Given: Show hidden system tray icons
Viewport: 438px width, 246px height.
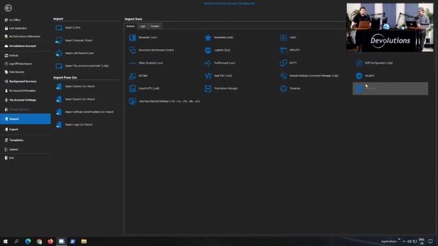Looking at the screenshot, I should (404, 241).
